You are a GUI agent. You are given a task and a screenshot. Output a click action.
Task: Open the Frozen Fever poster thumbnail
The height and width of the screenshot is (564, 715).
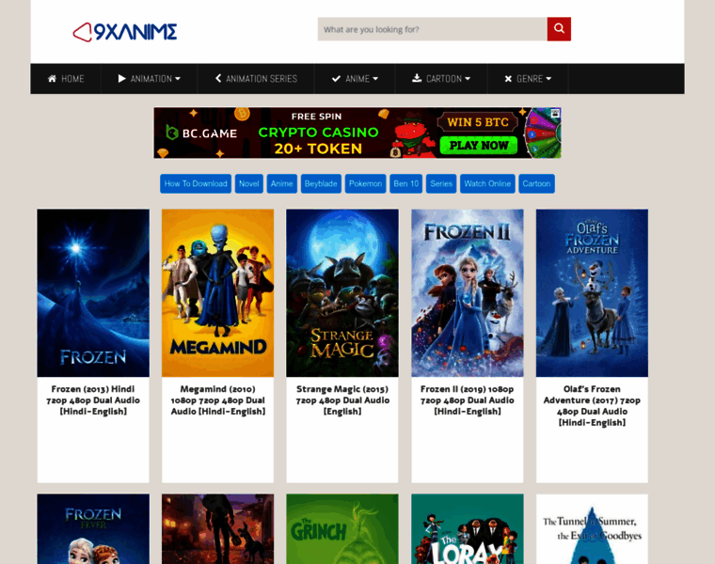click(x=93, y=529)
